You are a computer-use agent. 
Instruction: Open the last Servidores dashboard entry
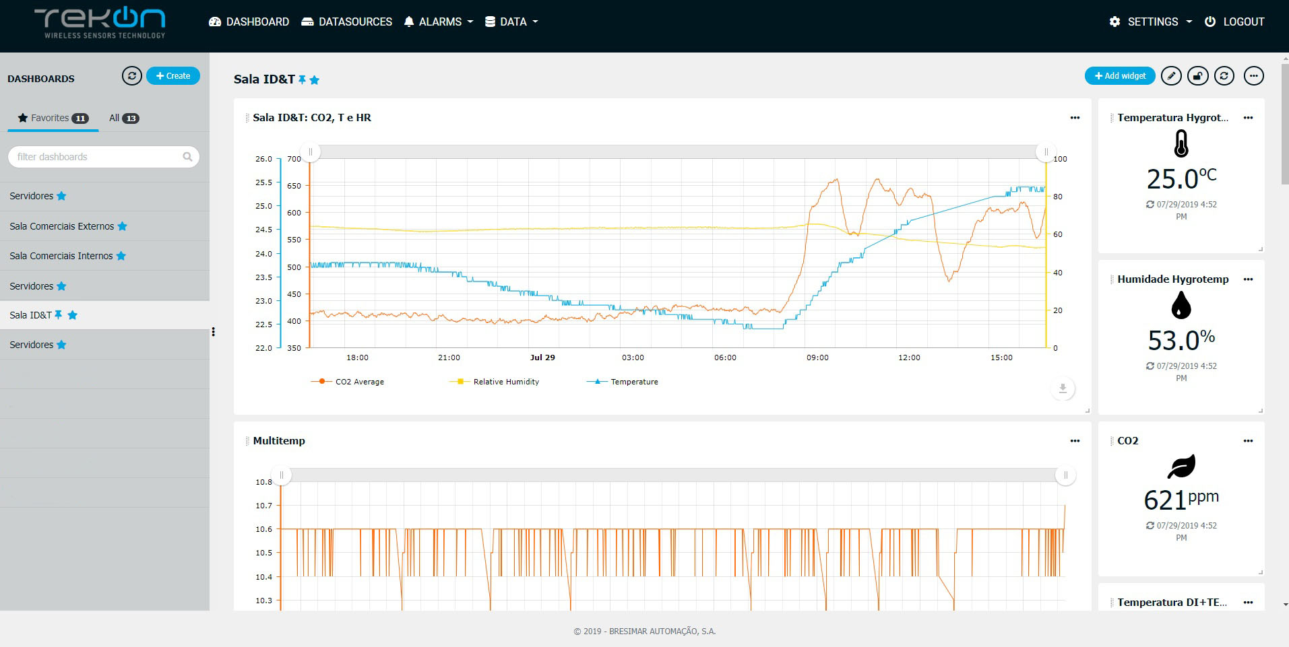(x=104, y=345)
